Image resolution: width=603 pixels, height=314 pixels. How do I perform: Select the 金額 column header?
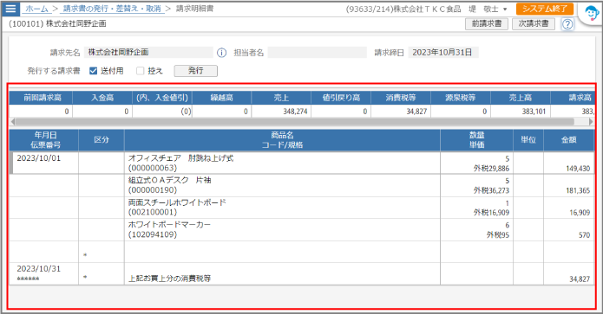[x=569, y=140]
